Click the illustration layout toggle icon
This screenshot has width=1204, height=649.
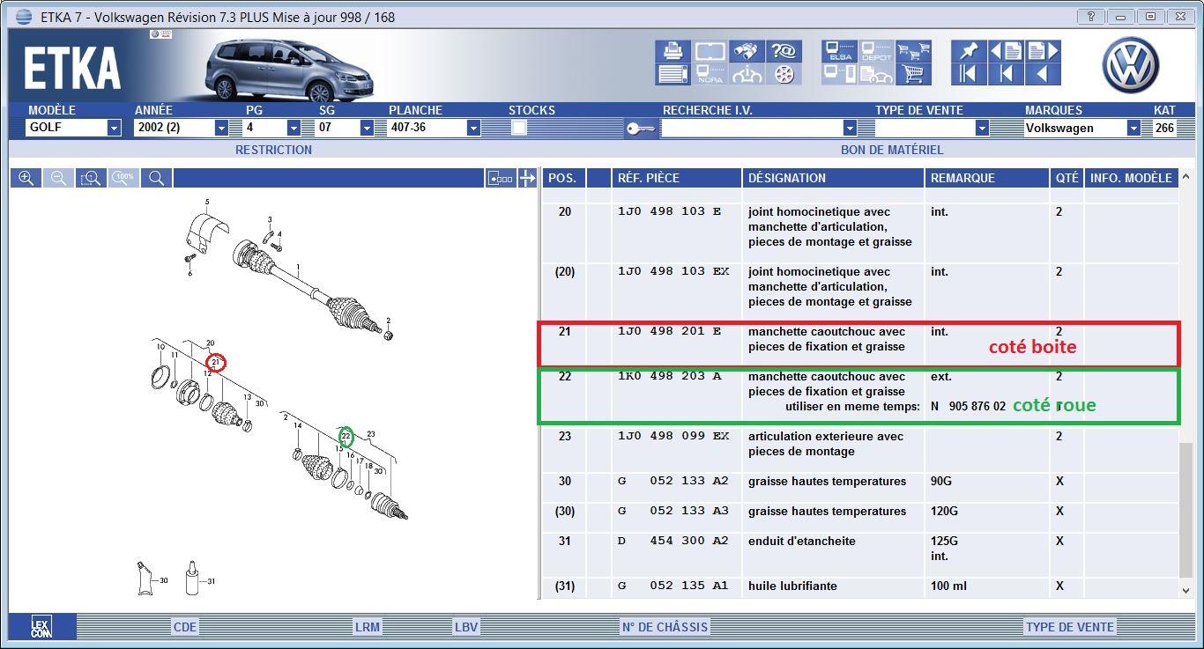tap(500, 178)
